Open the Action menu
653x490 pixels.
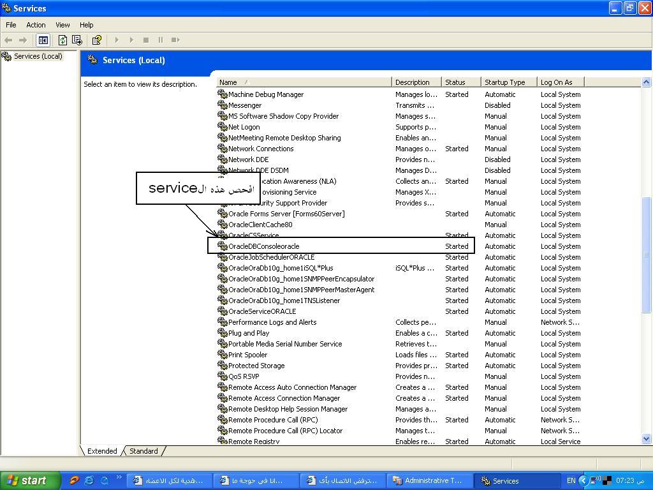pos(36,25)
